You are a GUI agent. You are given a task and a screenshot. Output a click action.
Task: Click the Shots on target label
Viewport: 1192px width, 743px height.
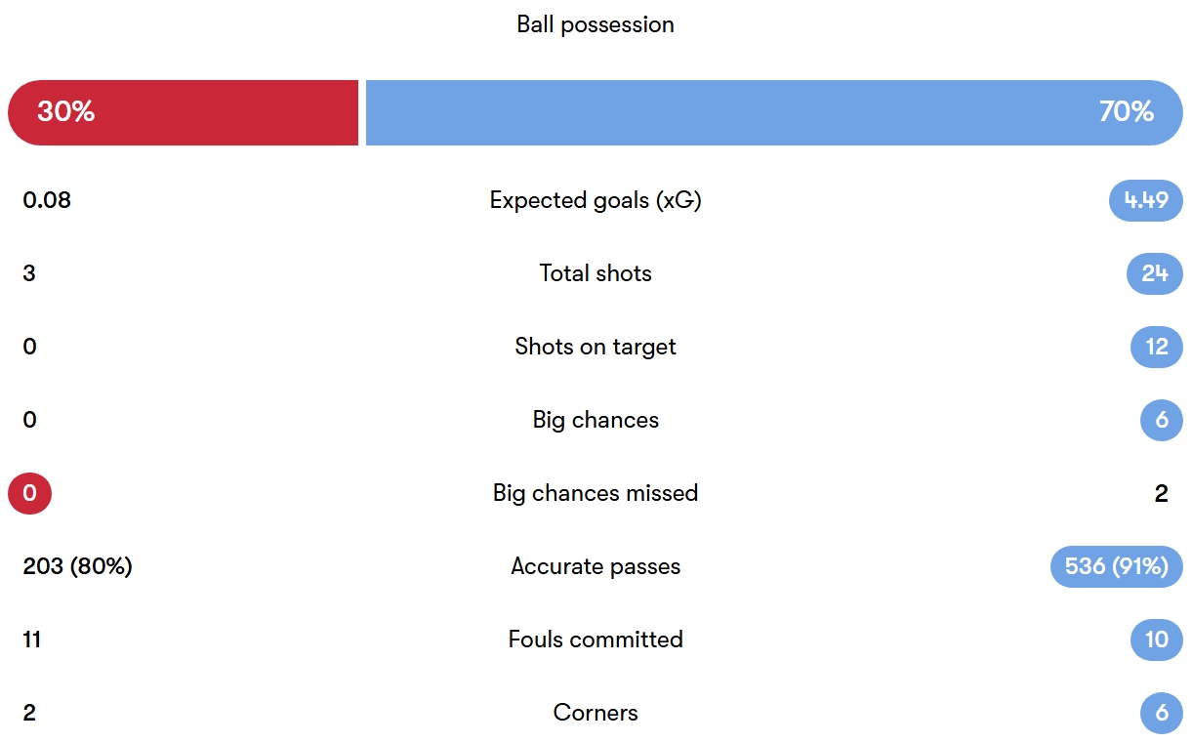[x=596, y=347]
